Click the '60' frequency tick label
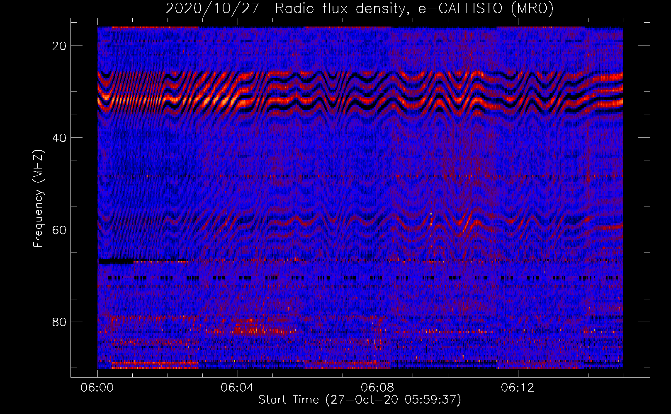The image size is (671, 414). [x=59, y=230]
